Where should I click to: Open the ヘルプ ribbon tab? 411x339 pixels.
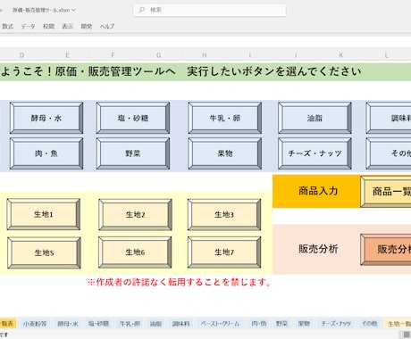(107, 27)
